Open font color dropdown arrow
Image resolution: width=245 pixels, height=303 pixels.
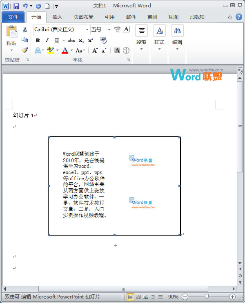72,50
